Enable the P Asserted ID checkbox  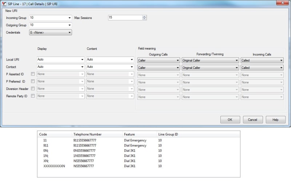pos(33,74)
